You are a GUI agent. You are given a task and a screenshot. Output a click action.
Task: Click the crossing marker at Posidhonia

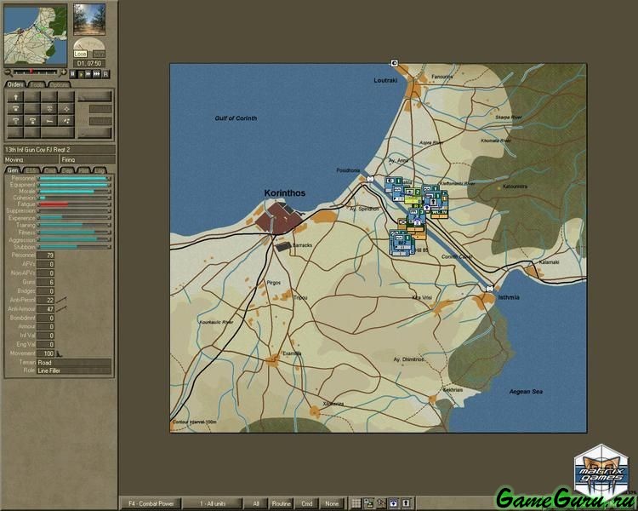(x=370, y=179)
